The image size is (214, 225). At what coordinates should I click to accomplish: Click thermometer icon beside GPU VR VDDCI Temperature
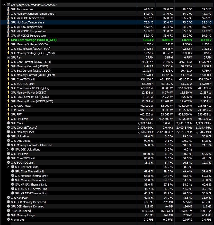tap(8, 36)
